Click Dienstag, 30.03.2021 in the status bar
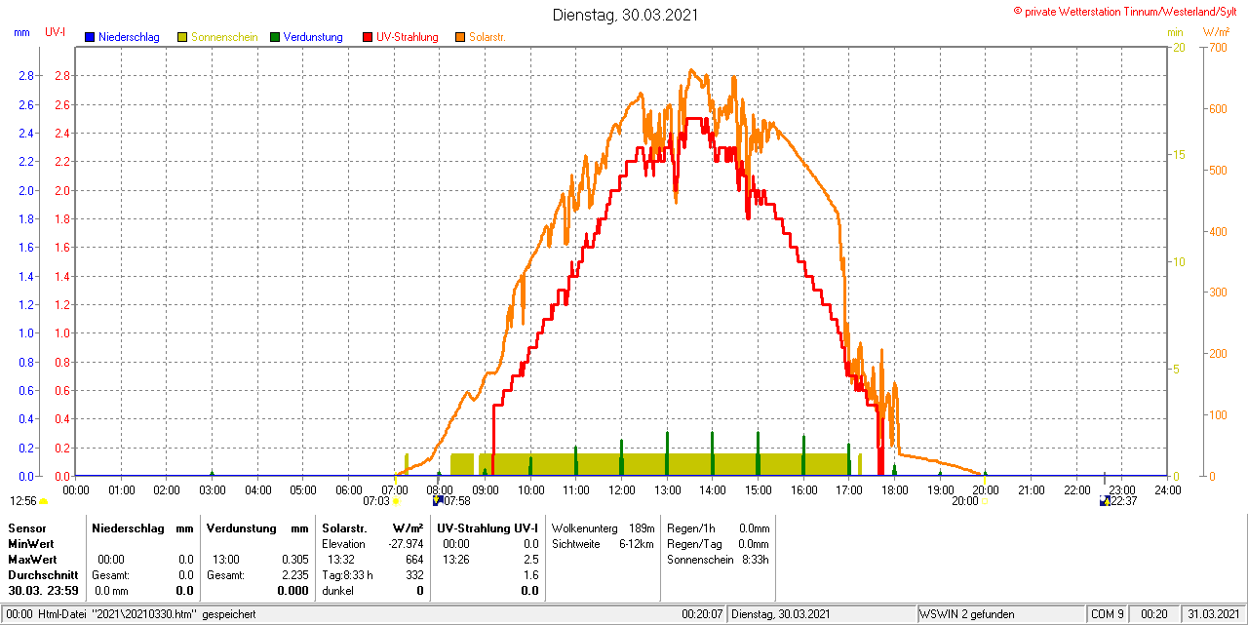The width and height of the screenshot is (1248, 625). point(781,614)
